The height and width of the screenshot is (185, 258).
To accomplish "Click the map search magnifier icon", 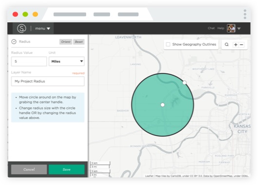I will [226, 45].
